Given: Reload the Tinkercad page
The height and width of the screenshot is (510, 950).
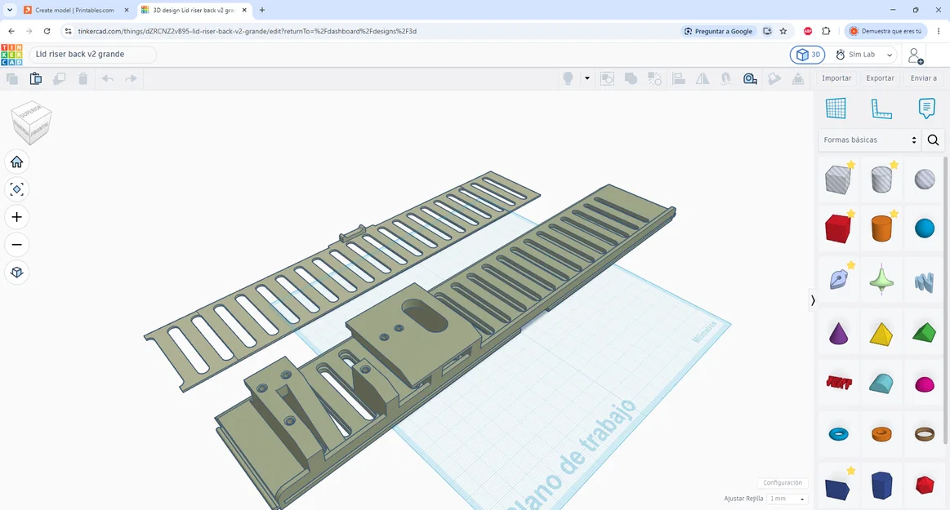Looking at the screenshot, I should click(x=47, y=31).
